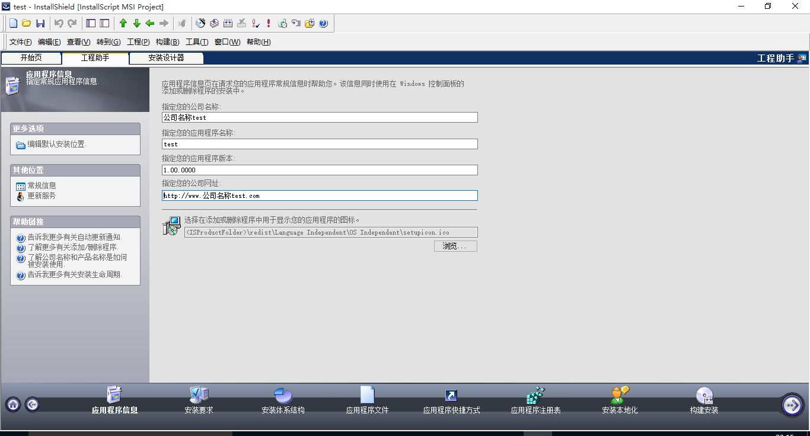Open the 构建(B) menu

[167, 42]
